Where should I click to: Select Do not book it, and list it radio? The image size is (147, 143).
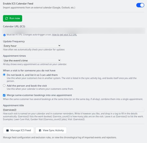[x=4, y=75]
